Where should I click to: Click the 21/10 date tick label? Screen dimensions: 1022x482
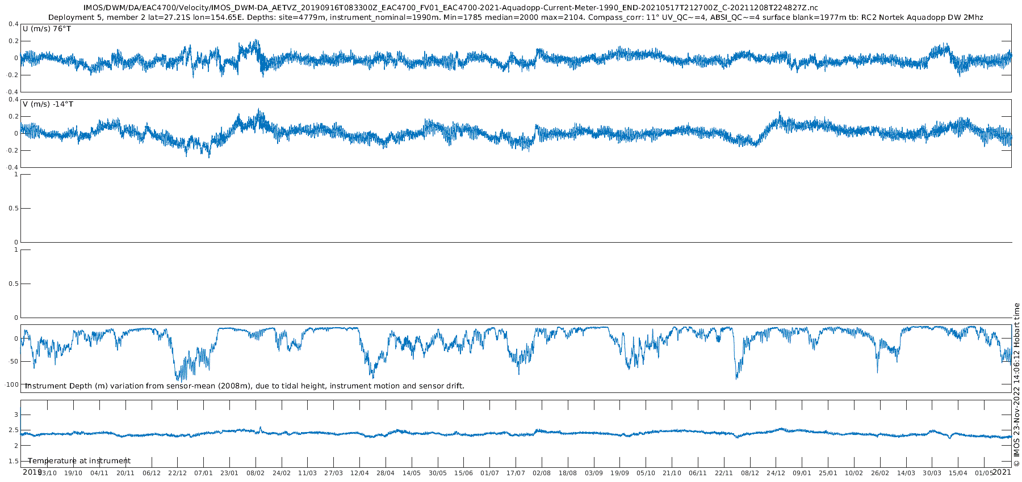point(672,473)
